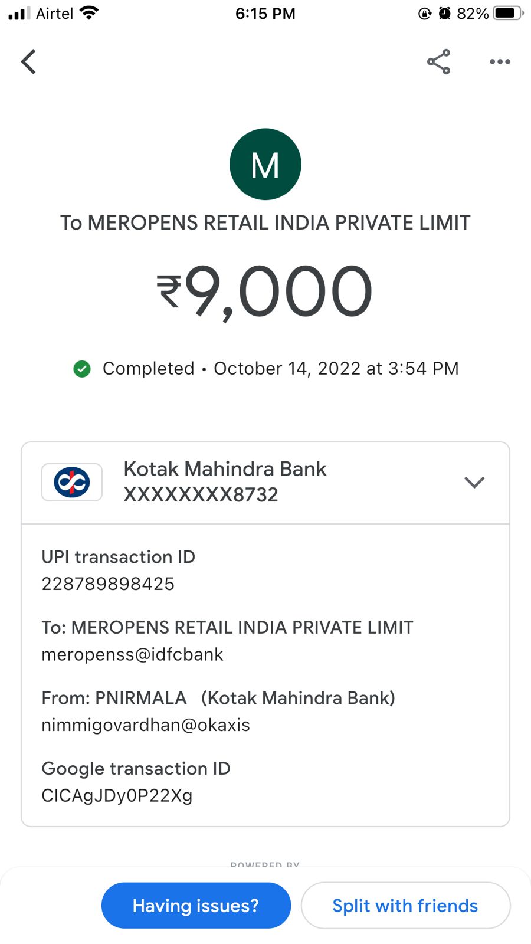Tap the meropenss@idfcbank UPI address

132,654
